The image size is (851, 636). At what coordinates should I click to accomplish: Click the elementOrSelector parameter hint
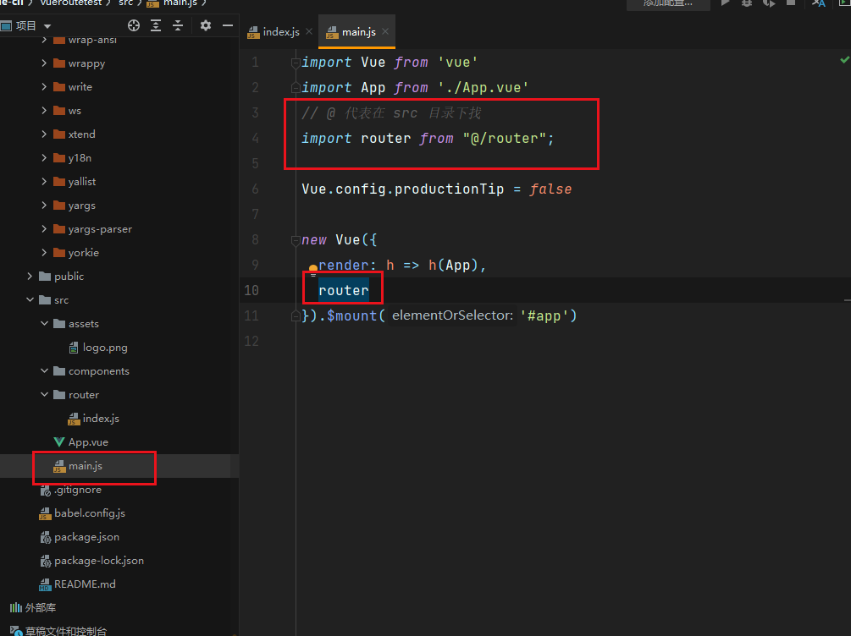453,315
